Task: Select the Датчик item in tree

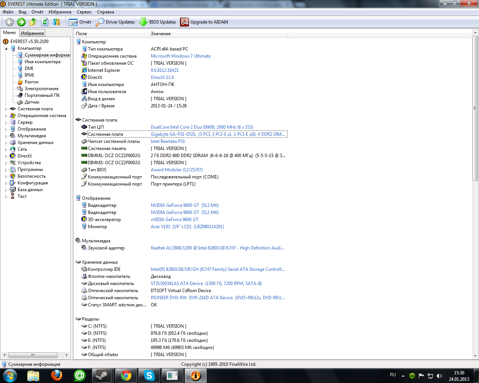Action: tap(32, 102)
